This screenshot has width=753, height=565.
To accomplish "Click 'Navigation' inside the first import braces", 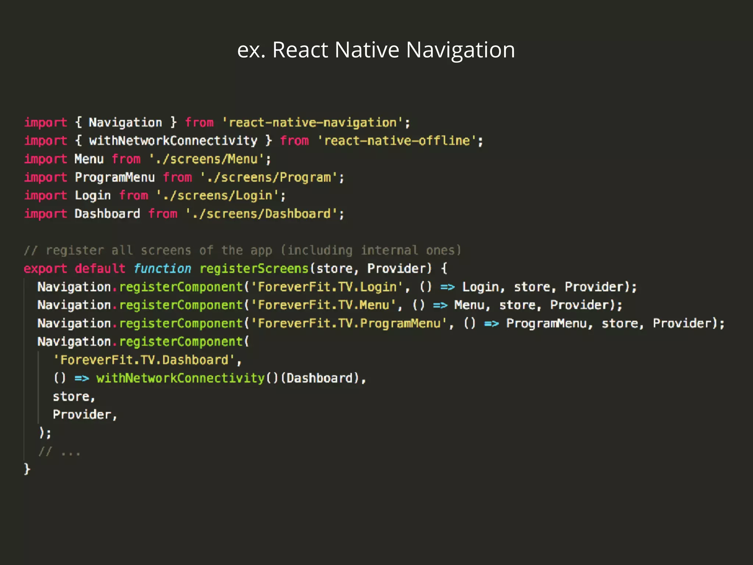I will 125,122.
